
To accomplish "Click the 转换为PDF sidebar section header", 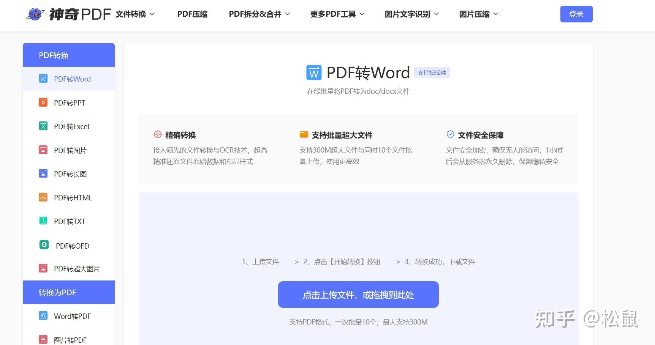I will pos(69,292).
